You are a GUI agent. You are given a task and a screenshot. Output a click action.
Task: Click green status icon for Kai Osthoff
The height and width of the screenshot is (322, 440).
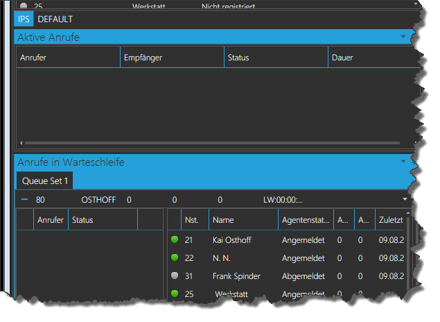(x=175, y=239)
